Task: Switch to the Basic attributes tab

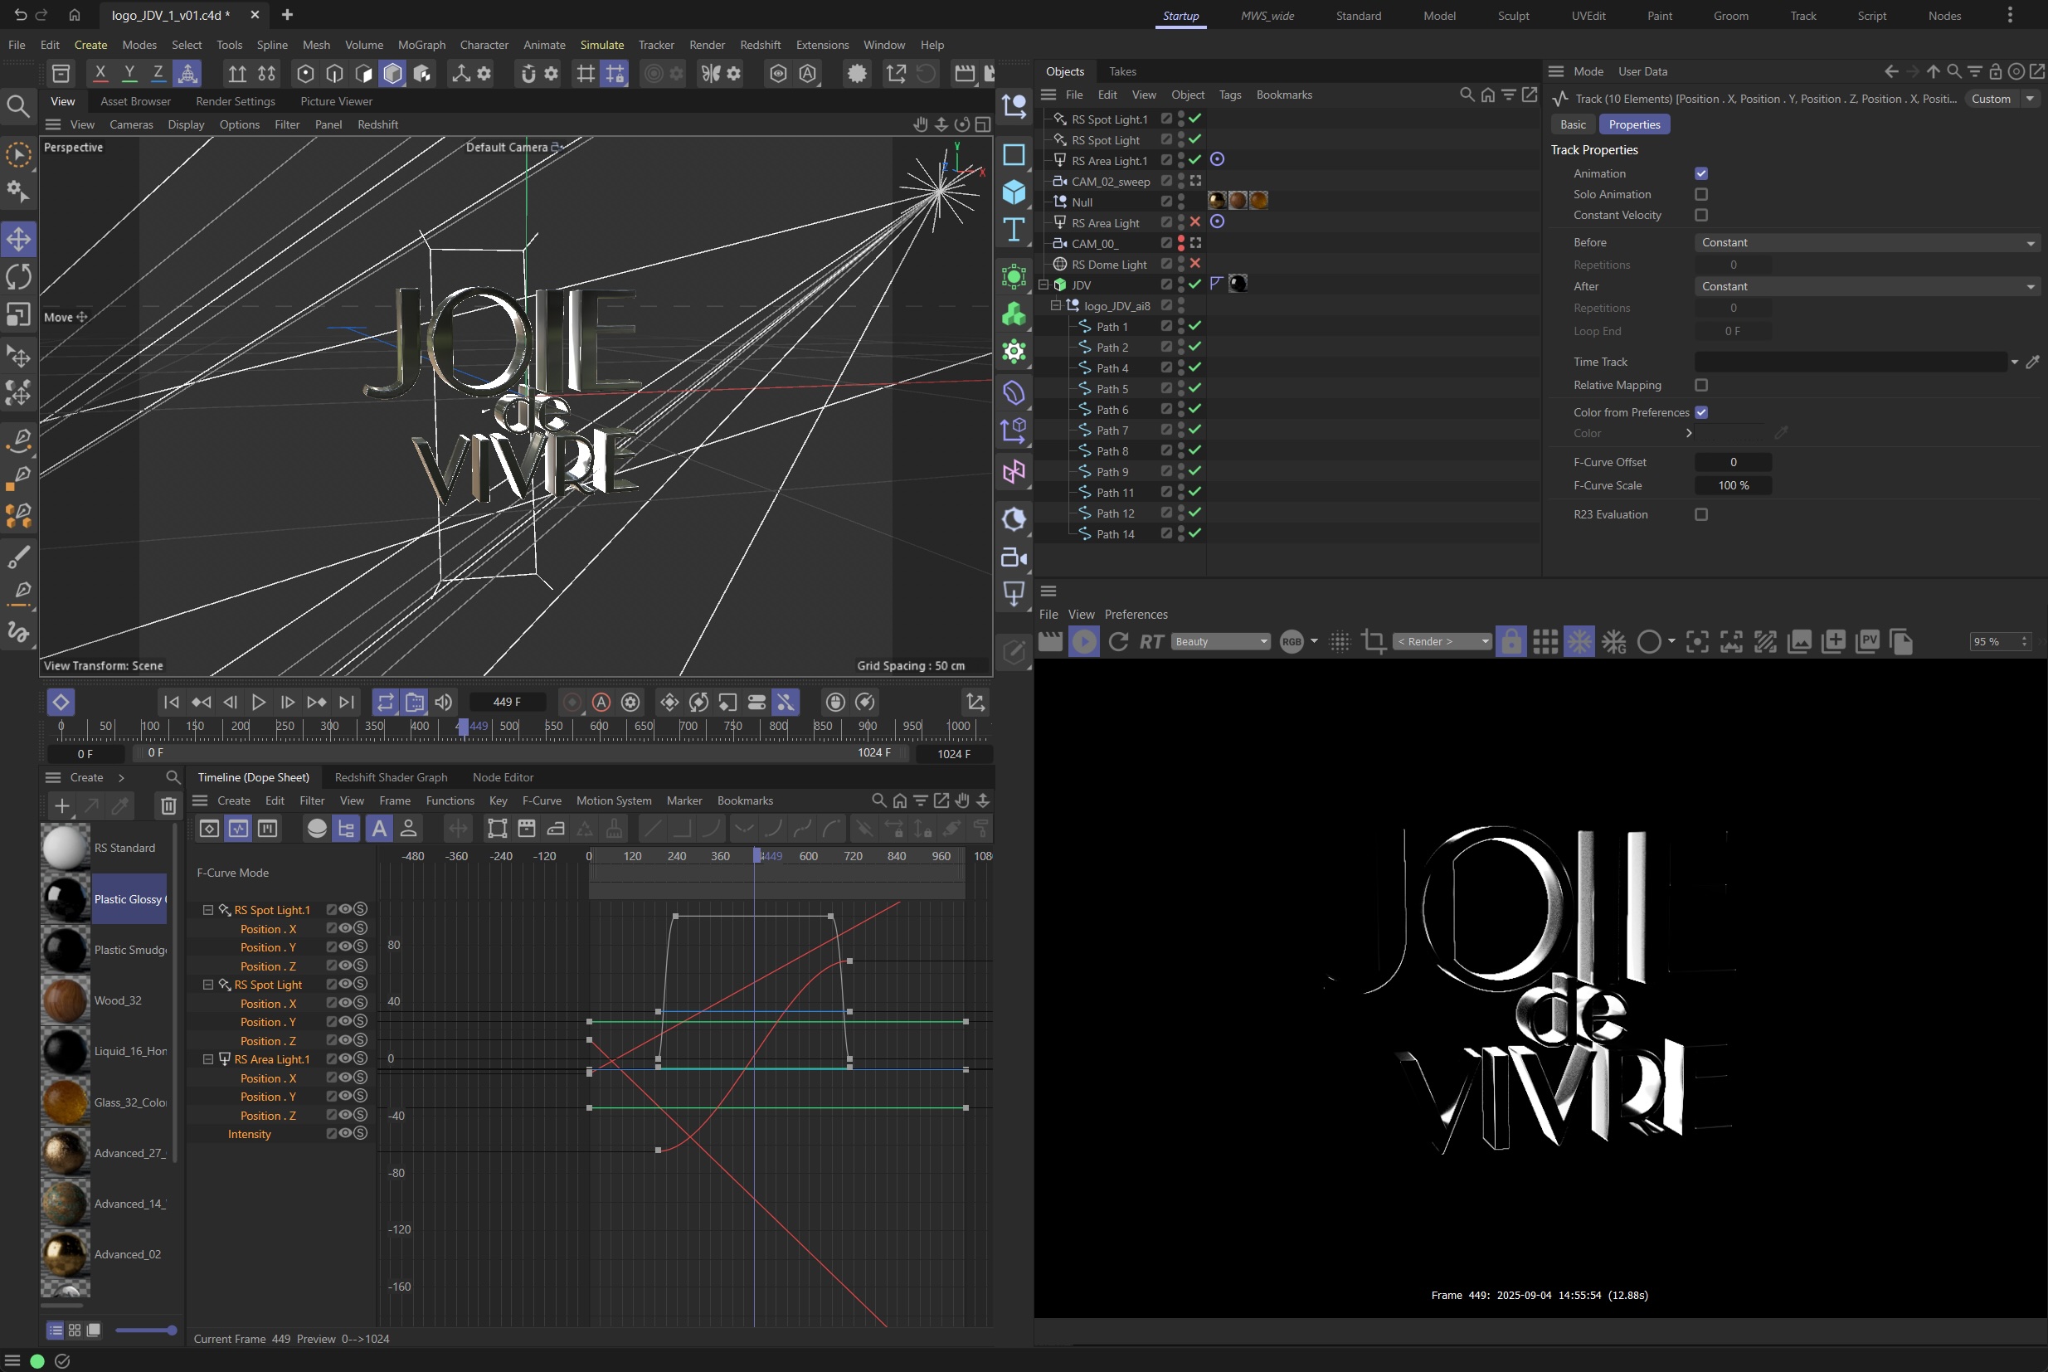Action: click(1572, 124)
